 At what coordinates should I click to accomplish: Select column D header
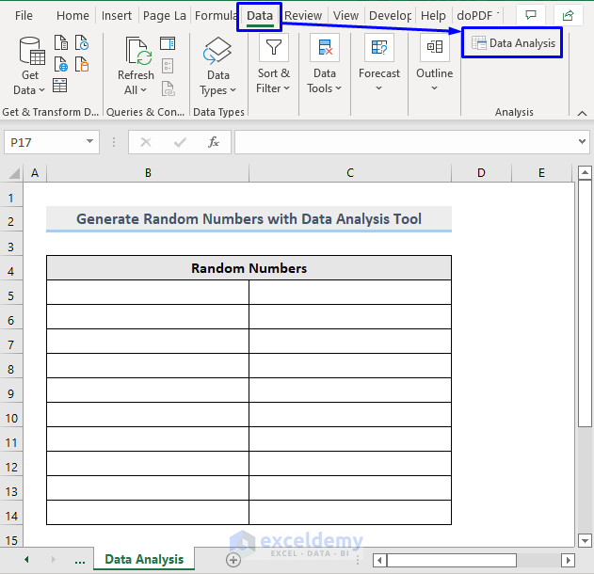pyautogui.click(x=481, y=173)
